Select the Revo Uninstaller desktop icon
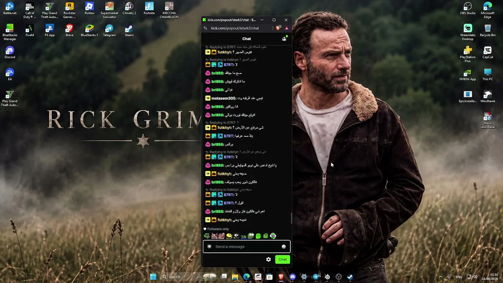503x283 pixels. pos(488,121)
